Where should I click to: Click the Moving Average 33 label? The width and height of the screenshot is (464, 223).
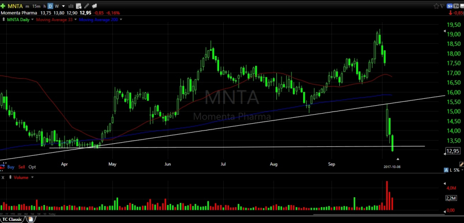click(54, 20)
